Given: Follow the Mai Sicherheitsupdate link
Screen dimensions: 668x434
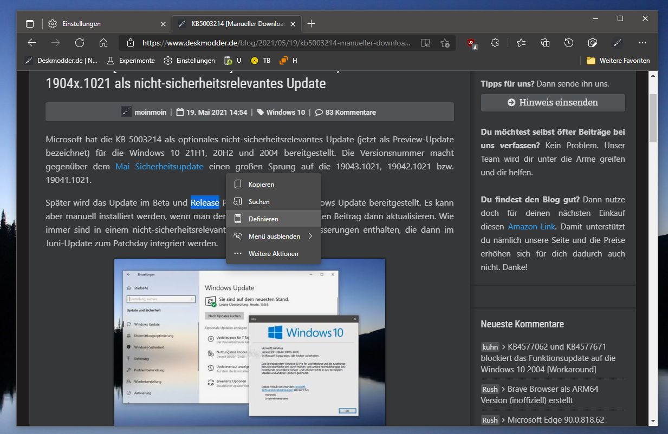Looking at the screenshot, I should pos(159,167).
